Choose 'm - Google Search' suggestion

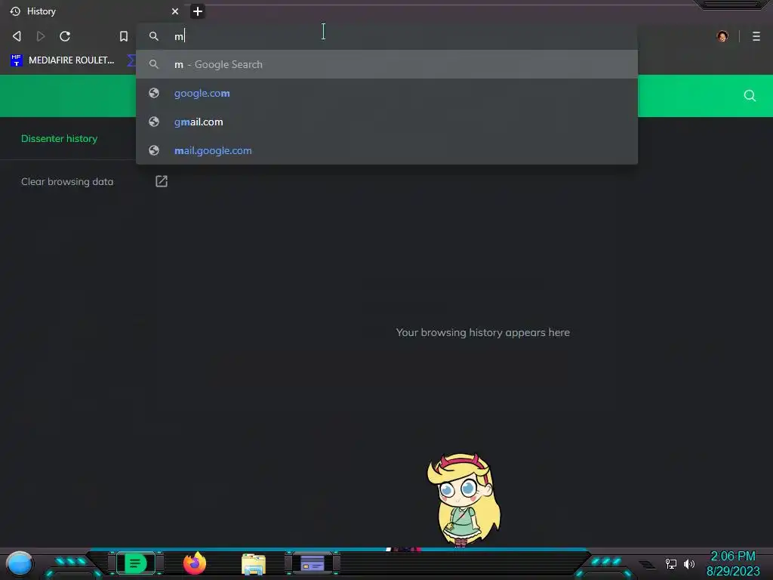[x=386, y=64]
